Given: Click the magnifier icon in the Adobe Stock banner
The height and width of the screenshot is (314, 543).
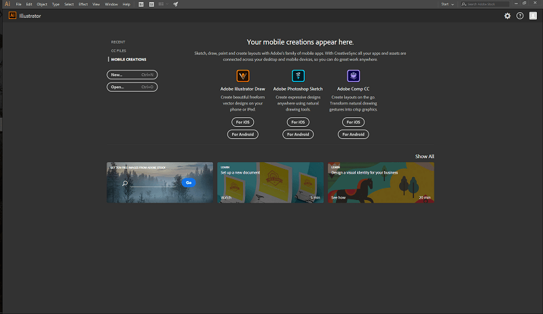Looking at the screenshot, I should pos(125,183).
